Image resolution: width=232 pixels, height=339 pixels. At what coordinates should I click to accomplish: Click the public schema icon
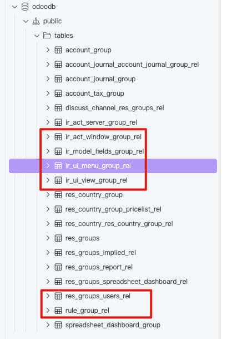pos(36,21)
